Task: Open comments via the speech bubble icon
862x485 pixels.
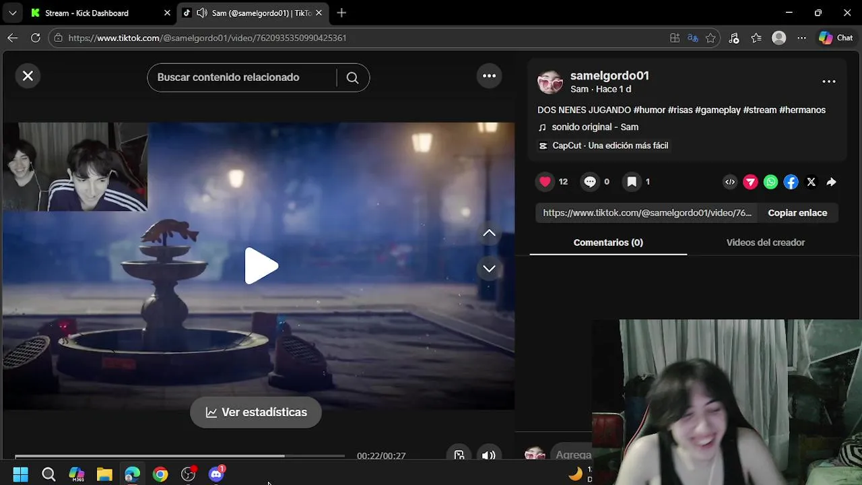Action: coord(590,182)
